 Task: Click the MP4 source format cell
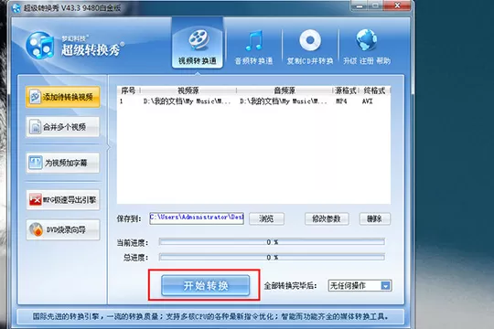[x=341, y=101]
